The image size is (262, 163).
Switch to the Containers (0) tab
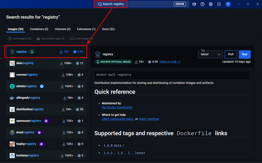[x=39, y=29]
